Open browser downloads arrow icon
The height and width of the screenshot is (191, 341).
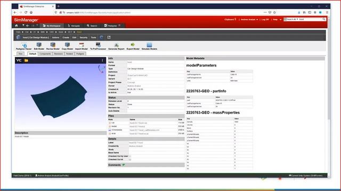point(299,12)
